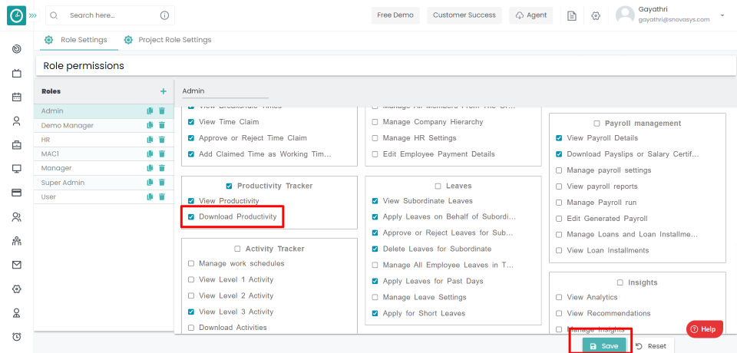The image size is (737, 353).
Task: Copy the Demo Manager role
Action: 150,126
